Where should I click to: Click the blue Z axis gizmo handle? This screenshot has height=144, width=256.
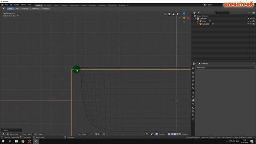click(184, 13)
